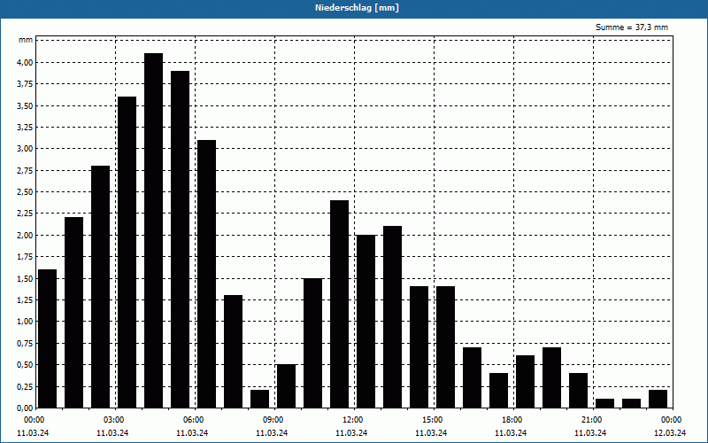The width and height of the screenshot is (708, 443).
Task: Click the '2,00' y-axis value
Action: tap(26, 235)
